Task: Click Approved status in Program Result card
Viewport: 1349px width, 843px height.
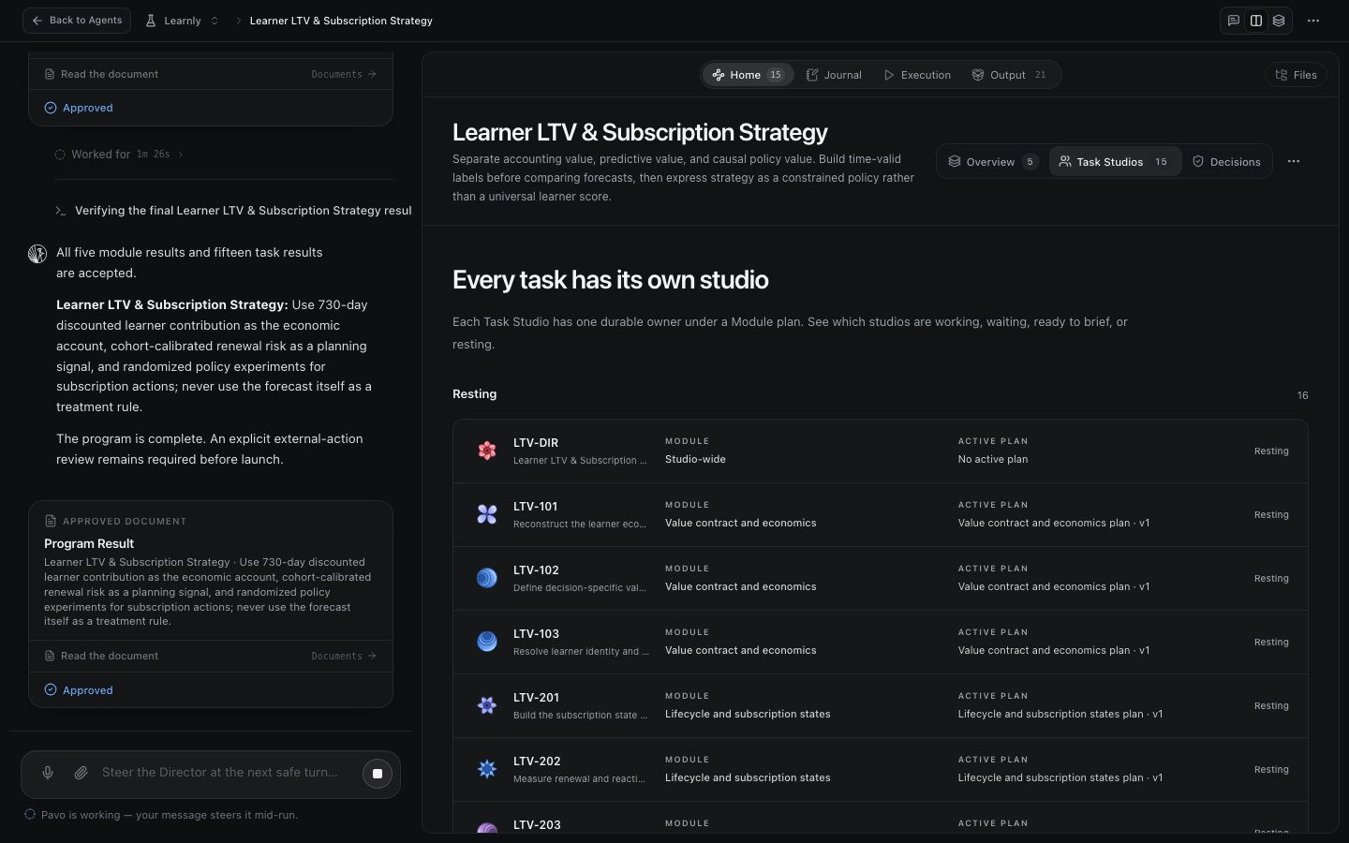Action: [79, 690]
